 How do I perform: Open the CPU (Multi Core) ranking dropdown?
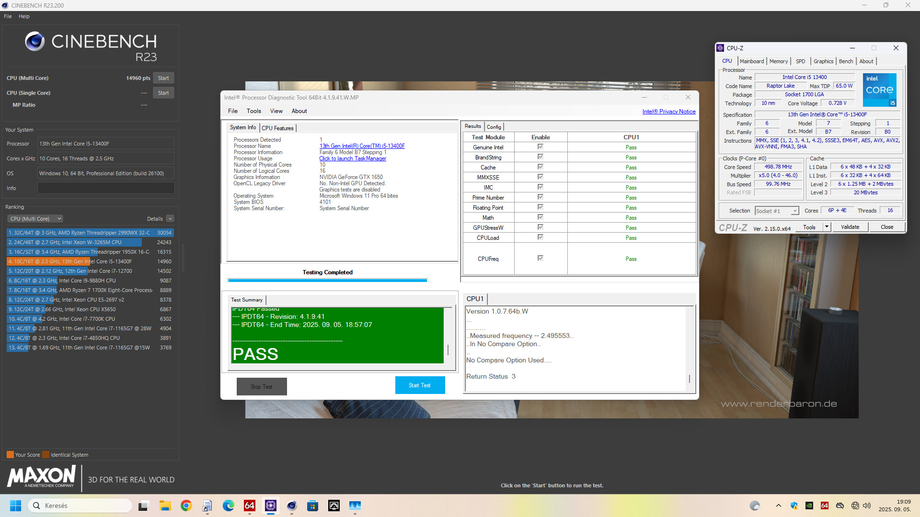pyautogui.click(x=35, y=219)
